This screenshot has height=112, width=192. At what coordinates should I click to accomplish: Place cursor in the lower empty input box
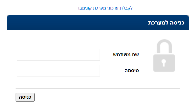58,71
